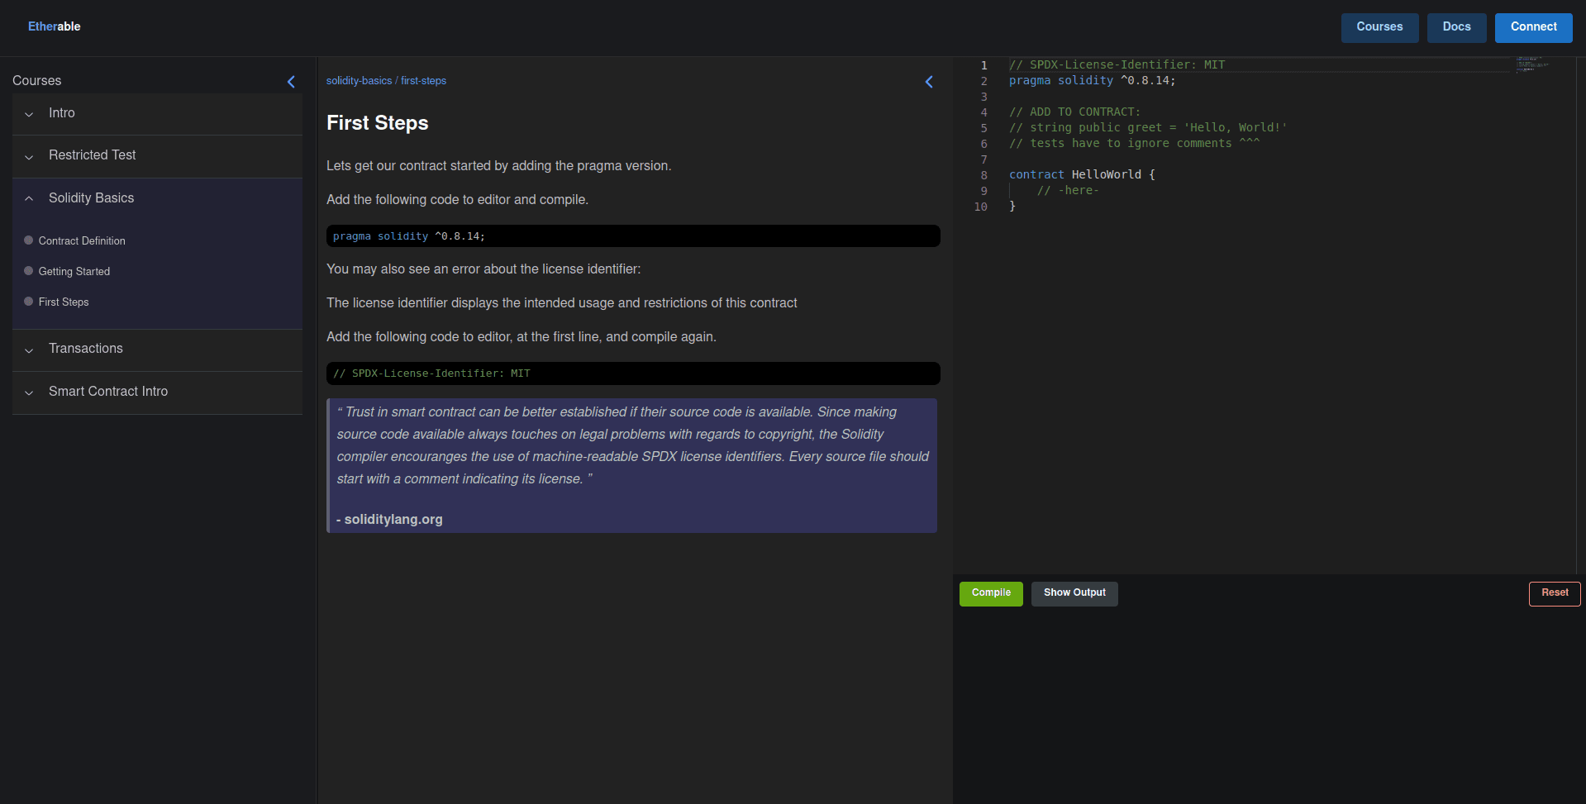The width and height of the screenshot is (1586, 804).
Task: Compile the contract code
Action: coord(991,593)
